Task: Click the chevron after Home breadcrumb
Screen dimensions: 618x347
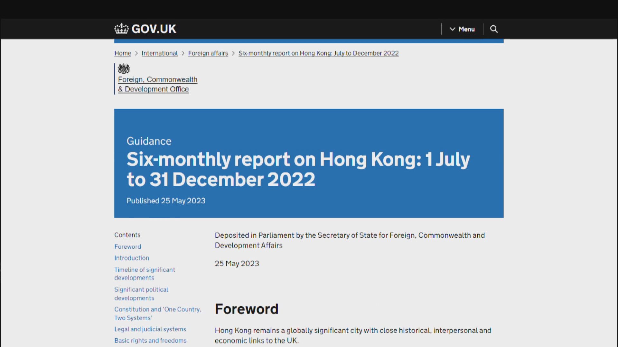Action: tap(136, 53)
